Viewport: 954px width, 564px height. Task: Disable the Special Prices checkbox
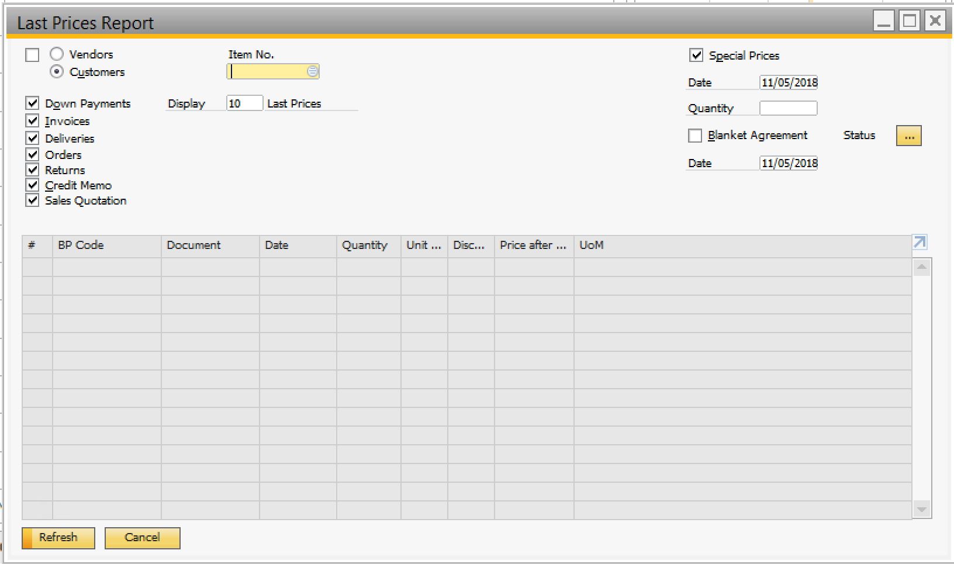click(696, 56)
